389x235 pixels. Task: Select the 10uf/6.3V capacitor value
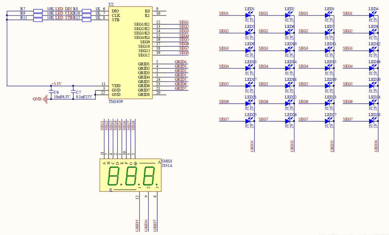(x=62, y=97)
